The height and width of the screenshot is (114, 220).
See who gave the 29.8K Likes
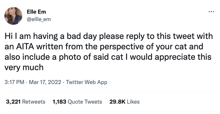[124, 102]
